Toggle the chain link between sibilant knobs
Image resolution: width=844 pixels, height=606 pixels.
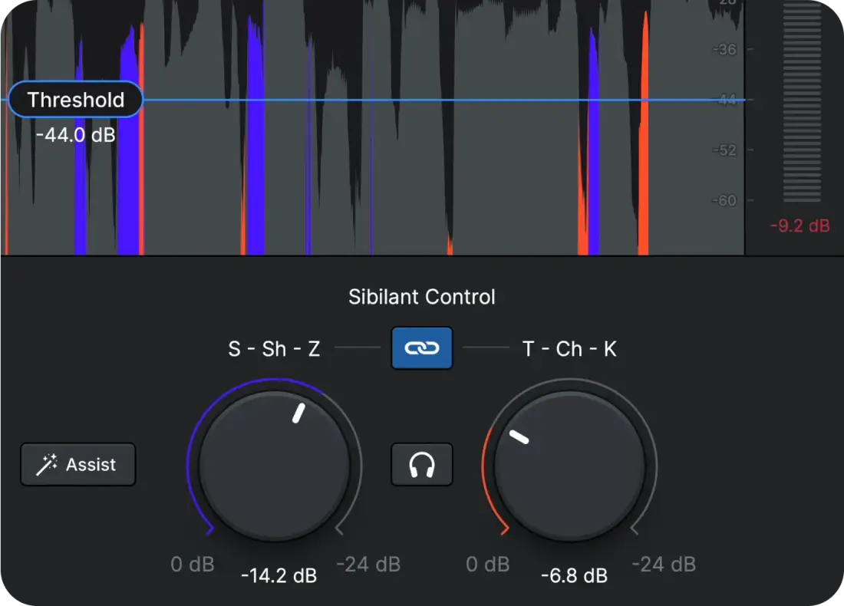(422, 348)
